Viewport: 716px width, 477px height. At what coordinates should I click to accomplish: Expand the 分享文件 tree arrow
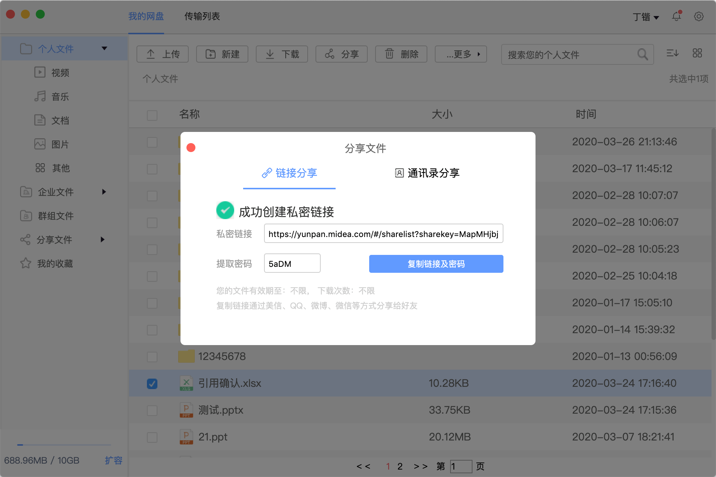point(103,239)
